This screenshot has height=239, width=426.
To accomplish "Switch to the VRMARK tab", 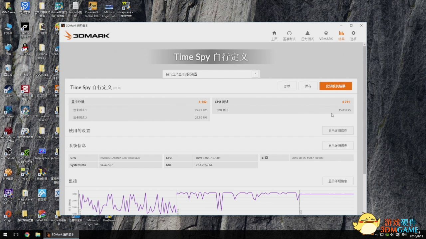I will pyautogui.click(x=326, y=36).
